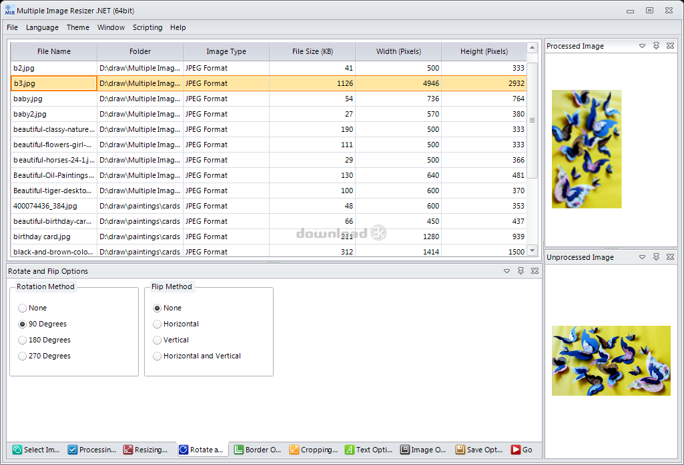Select the 400074436_384.jpg file row
Screen dimensions: 684x465
click(269, 206)
